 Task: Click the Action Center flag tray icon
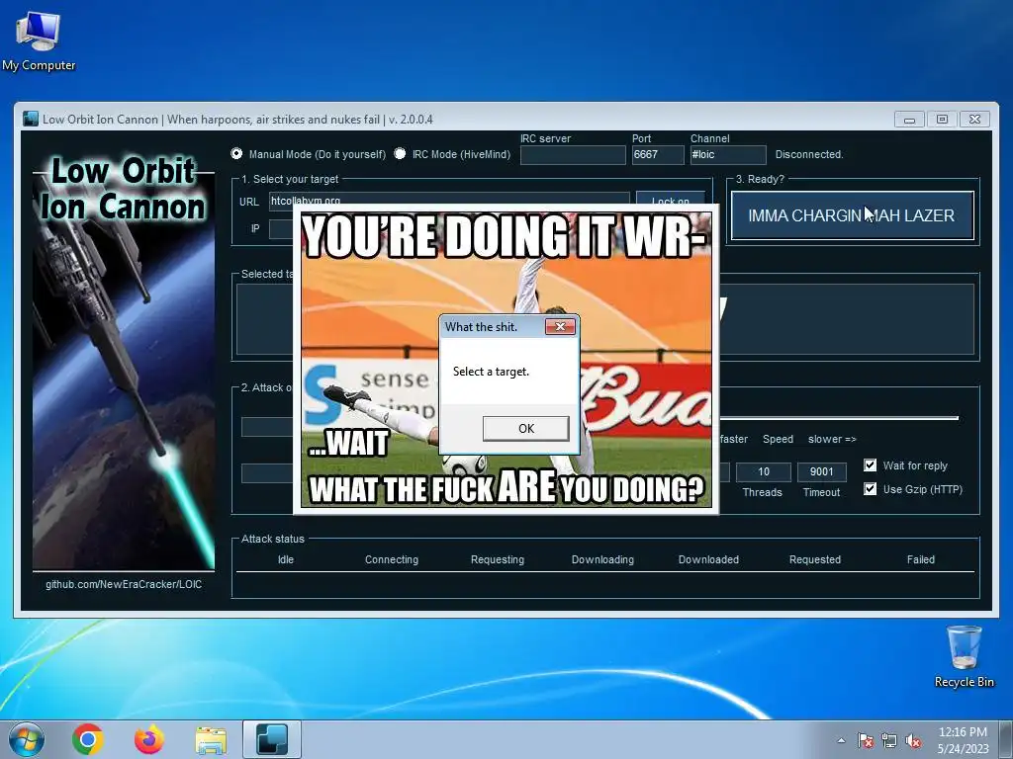pos(866,740)
